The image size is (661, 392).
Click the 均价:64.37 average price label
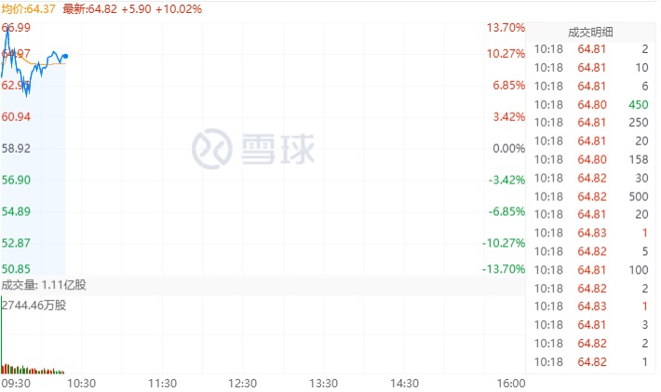coord(28,9)
